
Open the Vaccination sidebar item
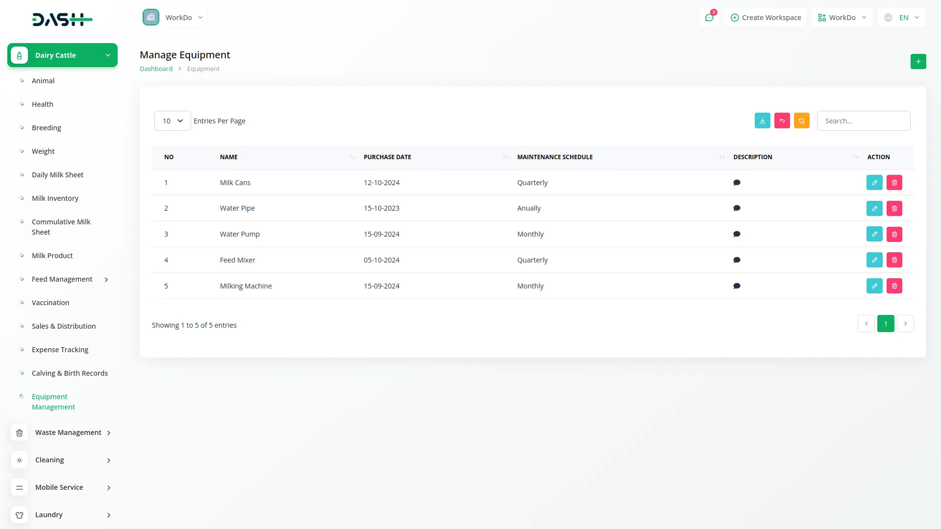[x=50, y=303]
